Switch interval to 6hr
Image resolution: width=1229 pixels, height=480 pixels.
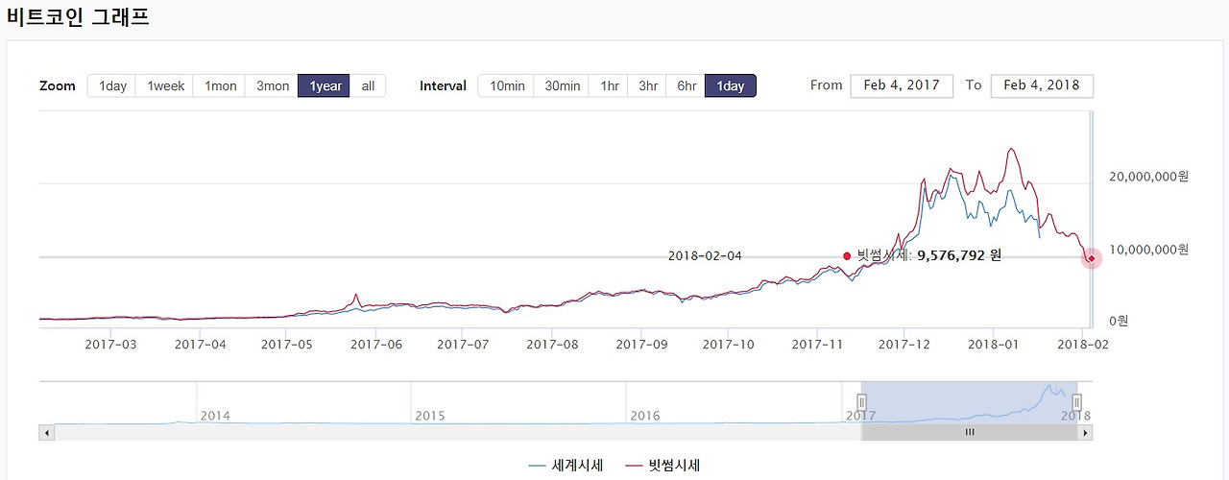pos(687,86)
